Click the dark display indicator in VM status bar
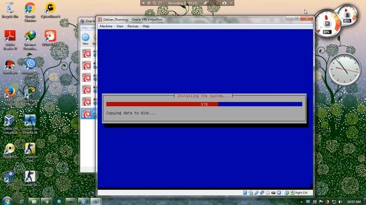 pos(273,192)
